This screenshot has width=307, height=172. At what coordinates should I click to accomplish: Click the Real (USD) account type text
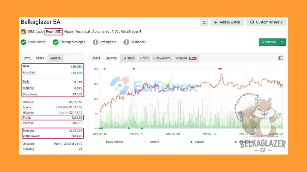point(54,32)
